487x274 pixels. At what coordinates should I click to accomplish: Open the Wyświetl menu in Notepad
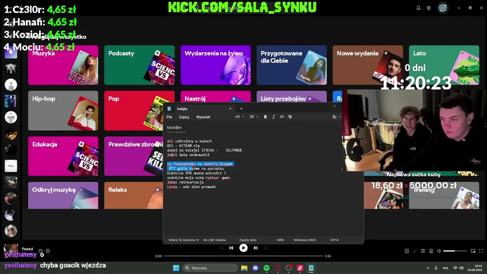point(203,117)
